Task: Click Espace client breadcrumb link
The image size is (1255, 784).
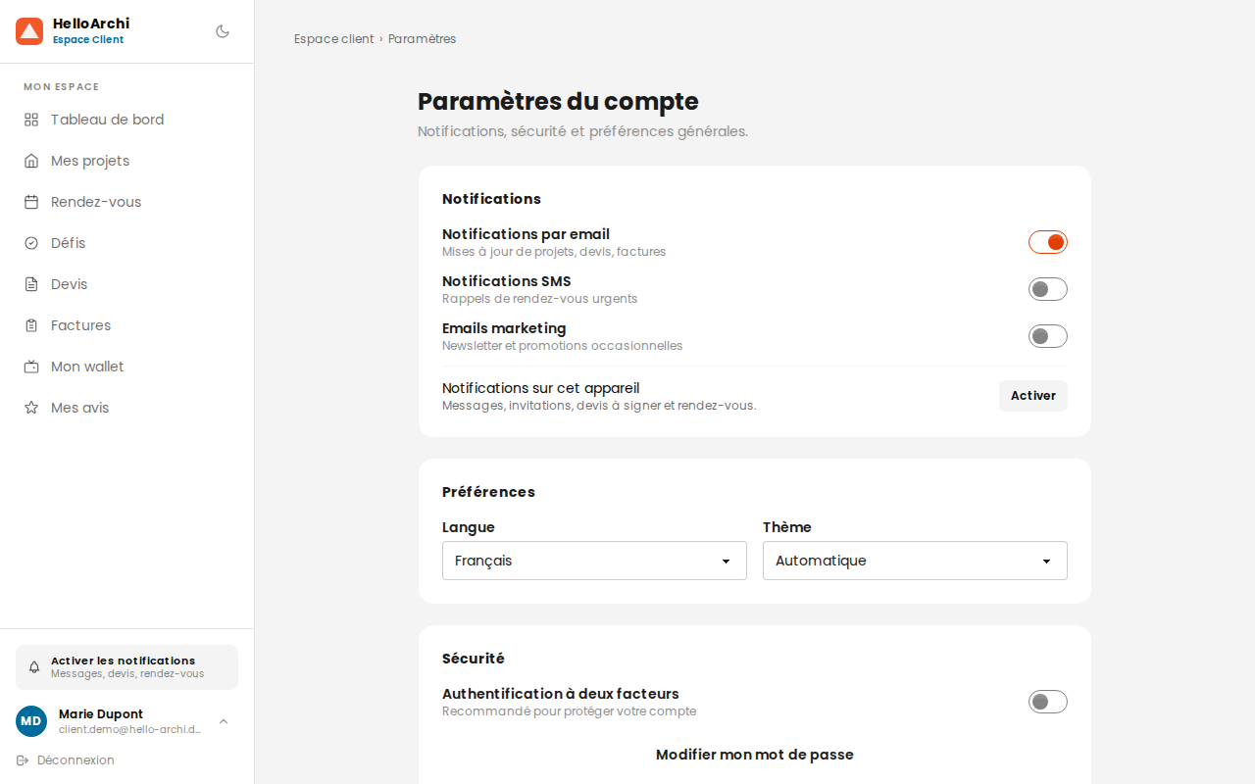Action: coord(334,39)
